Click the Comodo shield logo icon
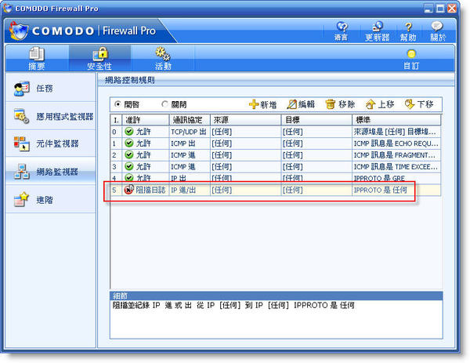Viewport: 470px width, 363px height. coord(19,31)
